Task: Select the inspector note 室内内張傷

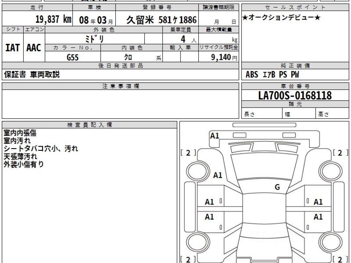Action: click(x=20, y=133)
